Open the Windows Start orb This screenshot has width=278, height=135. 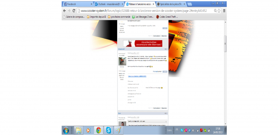(x=66, y=131)
